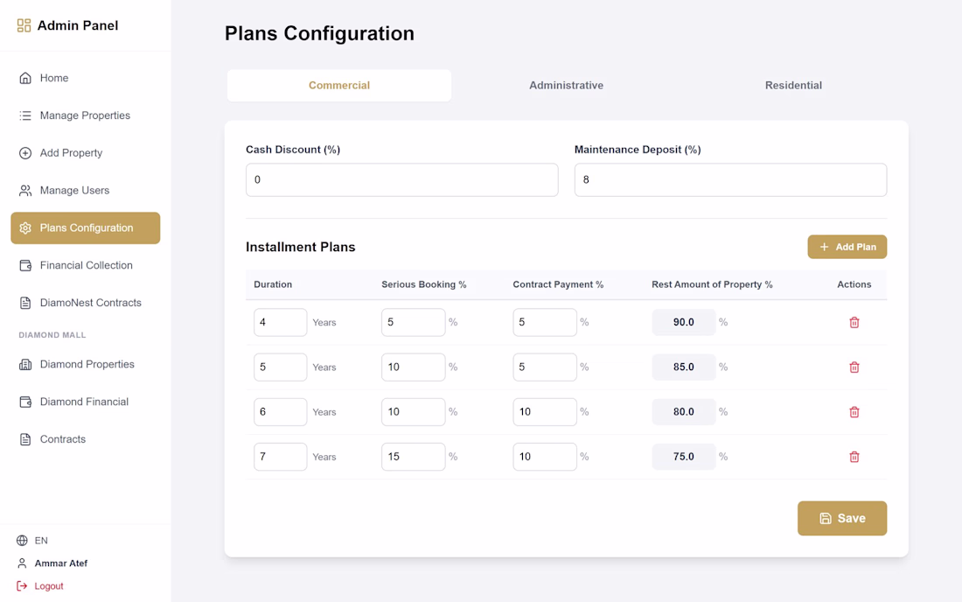Edit Contract Payment % for the 6 Years plan

545,412
